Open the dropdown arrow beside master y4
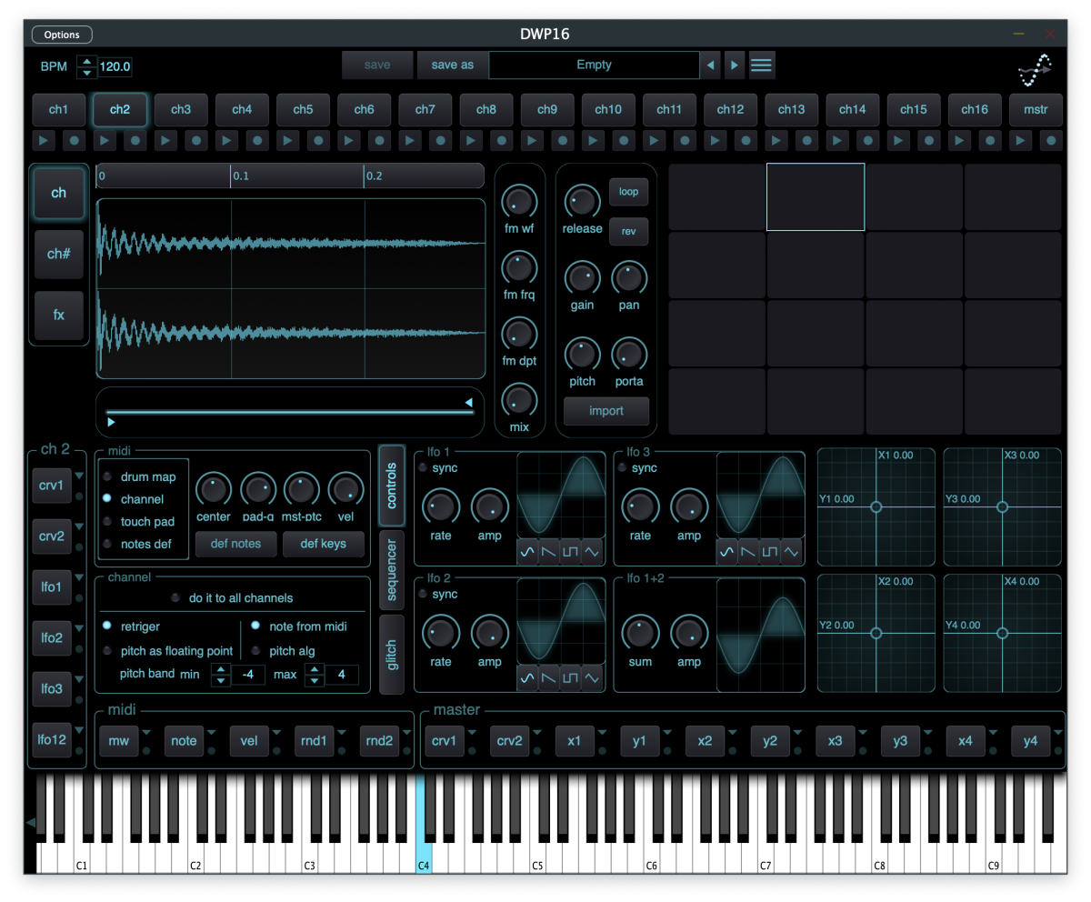 point(1058,731)
